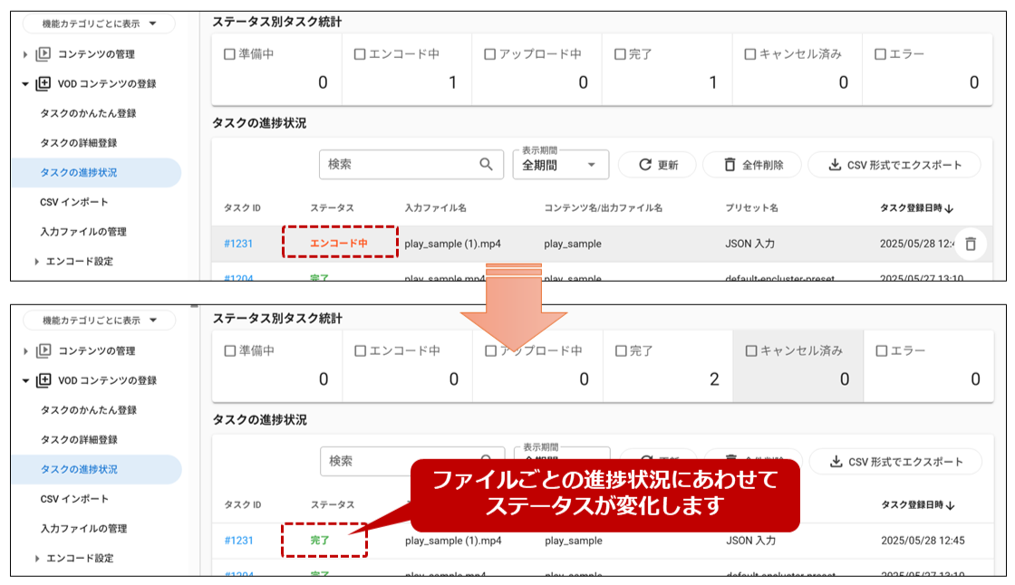Open 機能カテゴリごとに表示 dropdown in upper screenshot

click(99, 24)
